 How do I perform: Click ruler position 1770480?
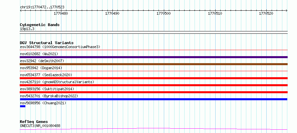pos(61,13)
